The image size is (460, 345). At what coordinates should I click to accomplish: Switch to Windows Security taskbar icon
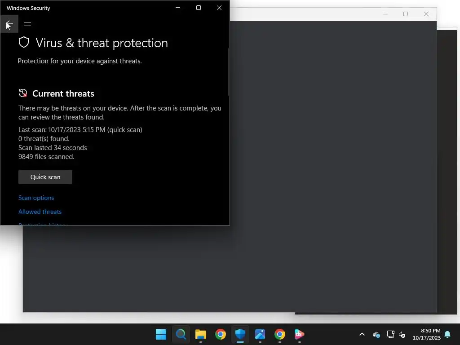click(240, 334)
